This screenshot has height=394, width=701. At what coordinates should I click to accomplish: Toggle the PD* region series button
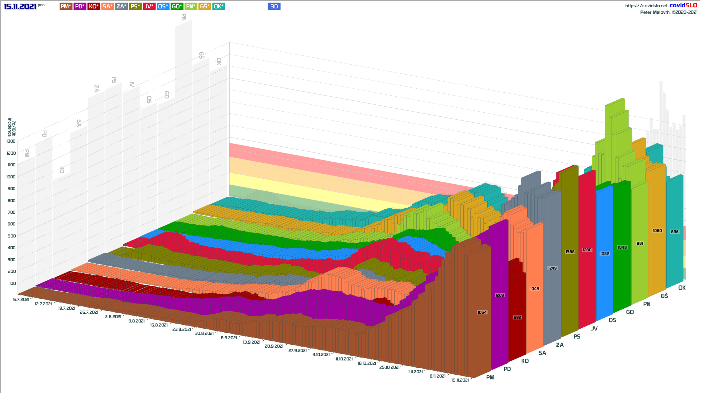click(x=80, y=7)
